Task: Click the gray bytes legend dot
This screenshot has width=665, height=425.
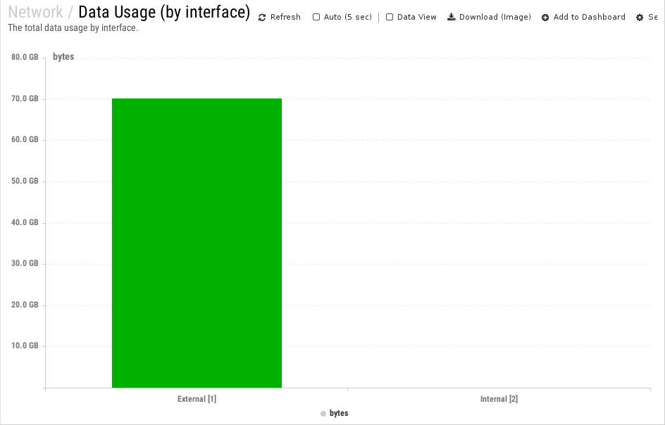Action: (x=323, y=414)
